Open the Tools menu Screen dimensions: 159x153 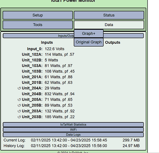pos(38,25)
